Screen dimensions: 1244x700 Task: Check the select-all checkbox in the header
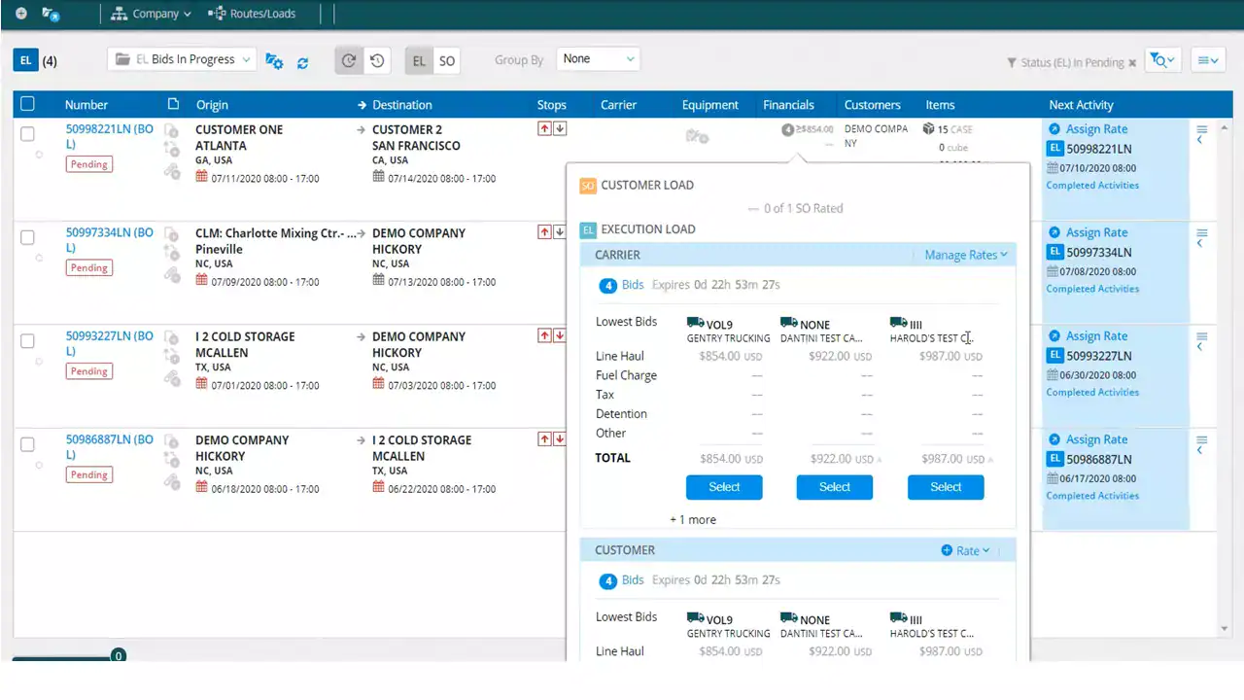click(27, 104)
